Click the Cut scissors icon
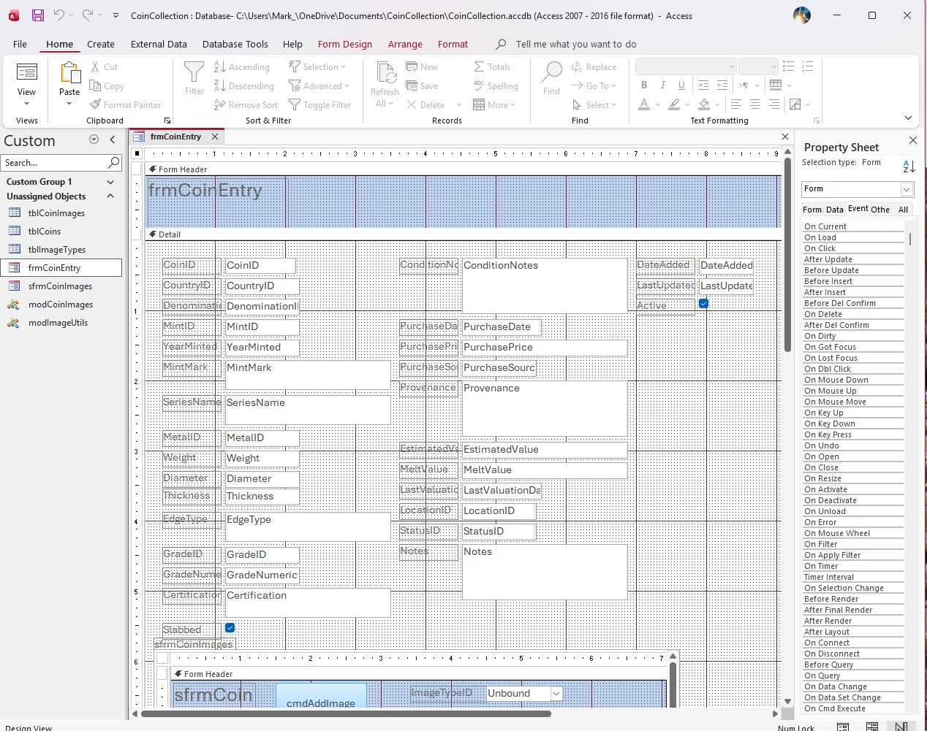The image size is (927, 731). pos(95,66)
